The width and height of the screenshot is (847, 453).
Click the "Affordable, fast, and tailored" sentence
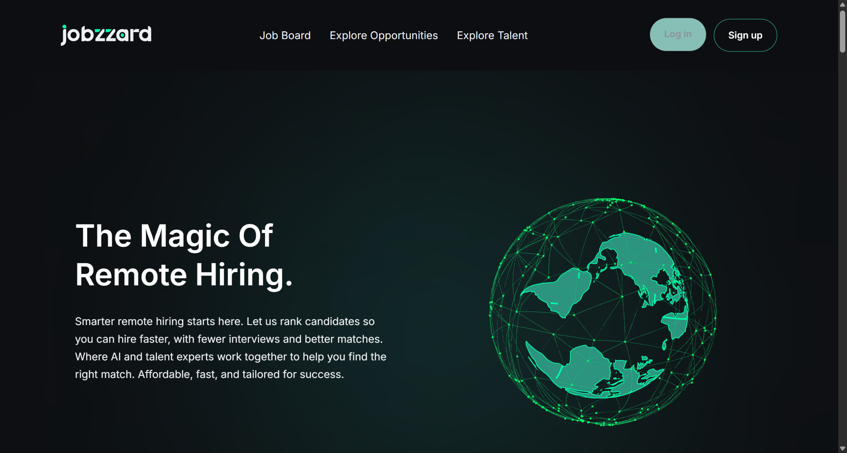point(241,374)
